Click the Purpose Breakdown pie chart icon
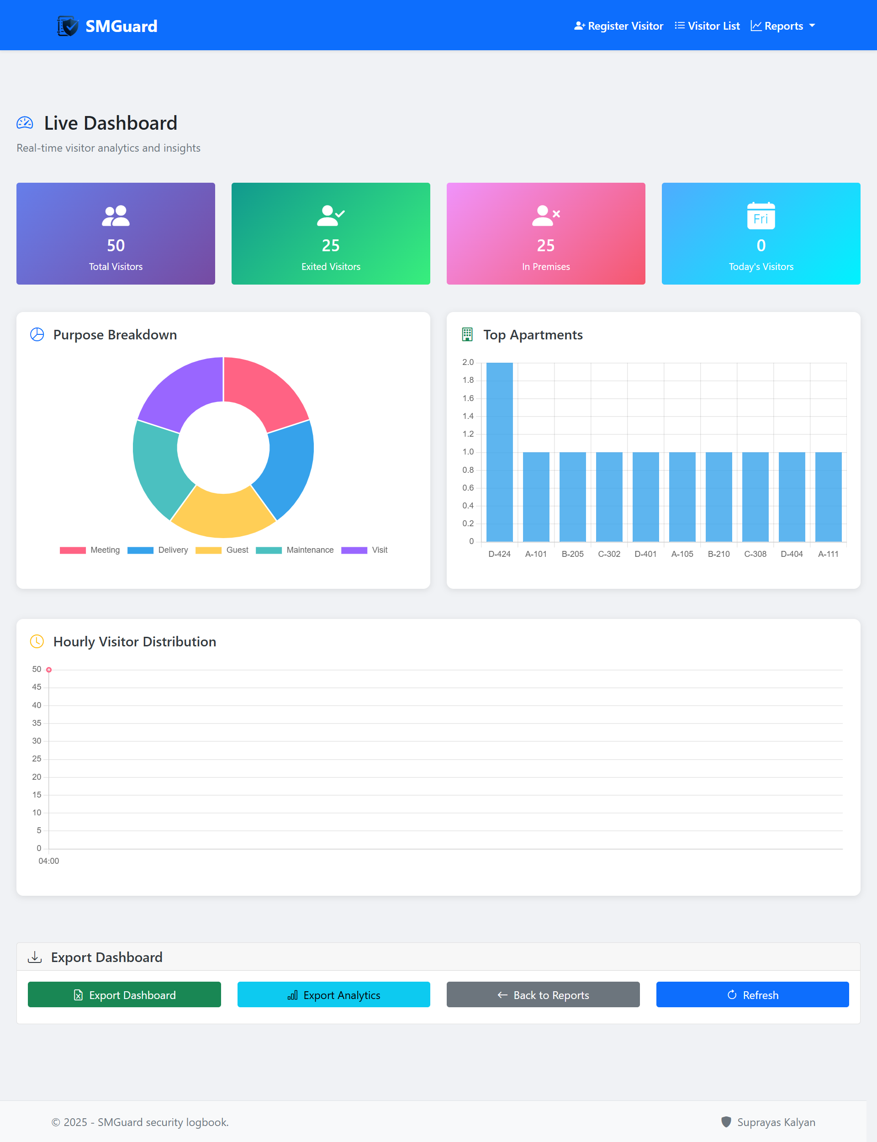 [x=37, y=334]
